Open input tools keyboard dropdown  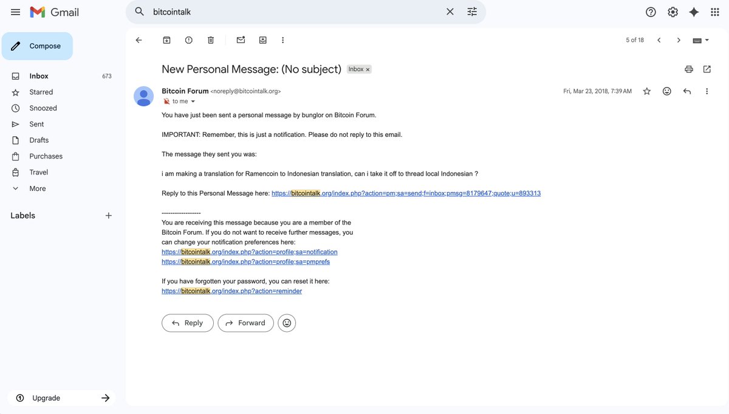tap(701, 40)
